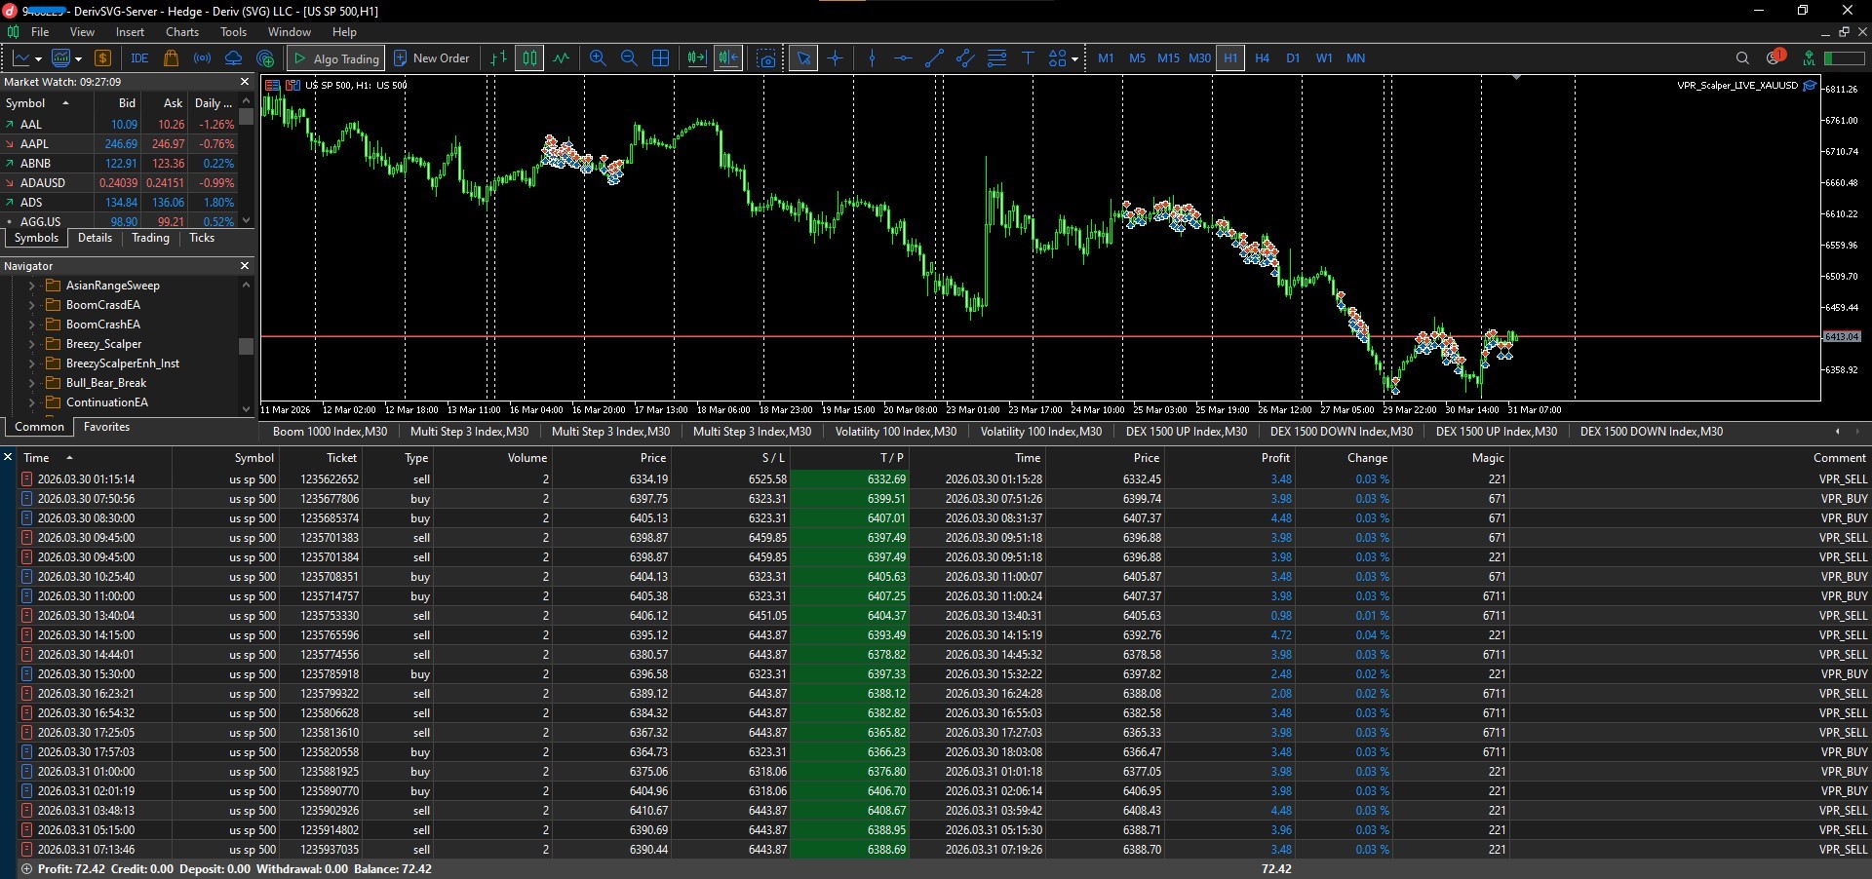Click the New Order button
The image size is (1872, 879).
coord(432,58)
